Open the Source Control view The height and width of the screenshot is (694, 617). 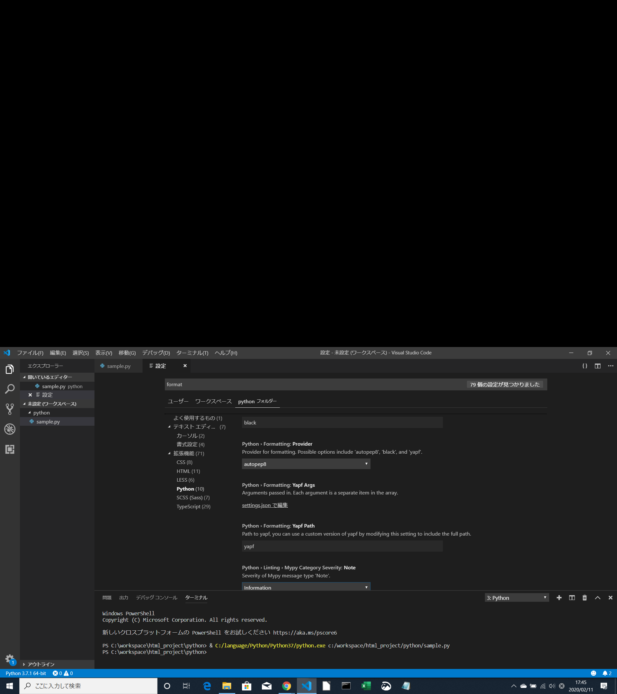pyautogui.click(x=10, y=409)
